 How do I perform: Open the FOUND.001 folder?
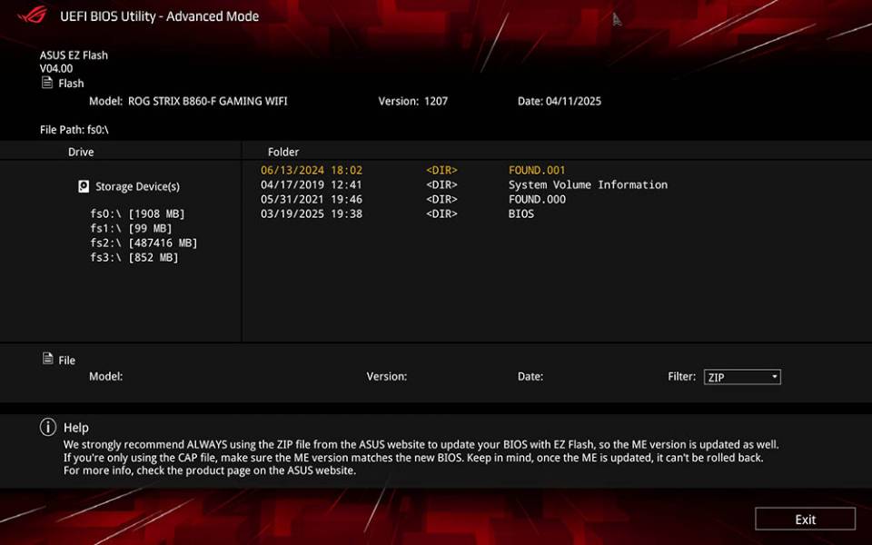click(x=536, y=170)
